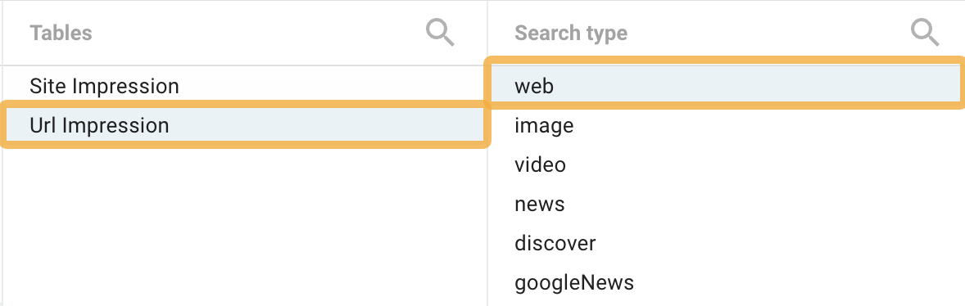965x306 pixels.
Task: Open the search icon in Tables panel
Action: coord(440,33)
